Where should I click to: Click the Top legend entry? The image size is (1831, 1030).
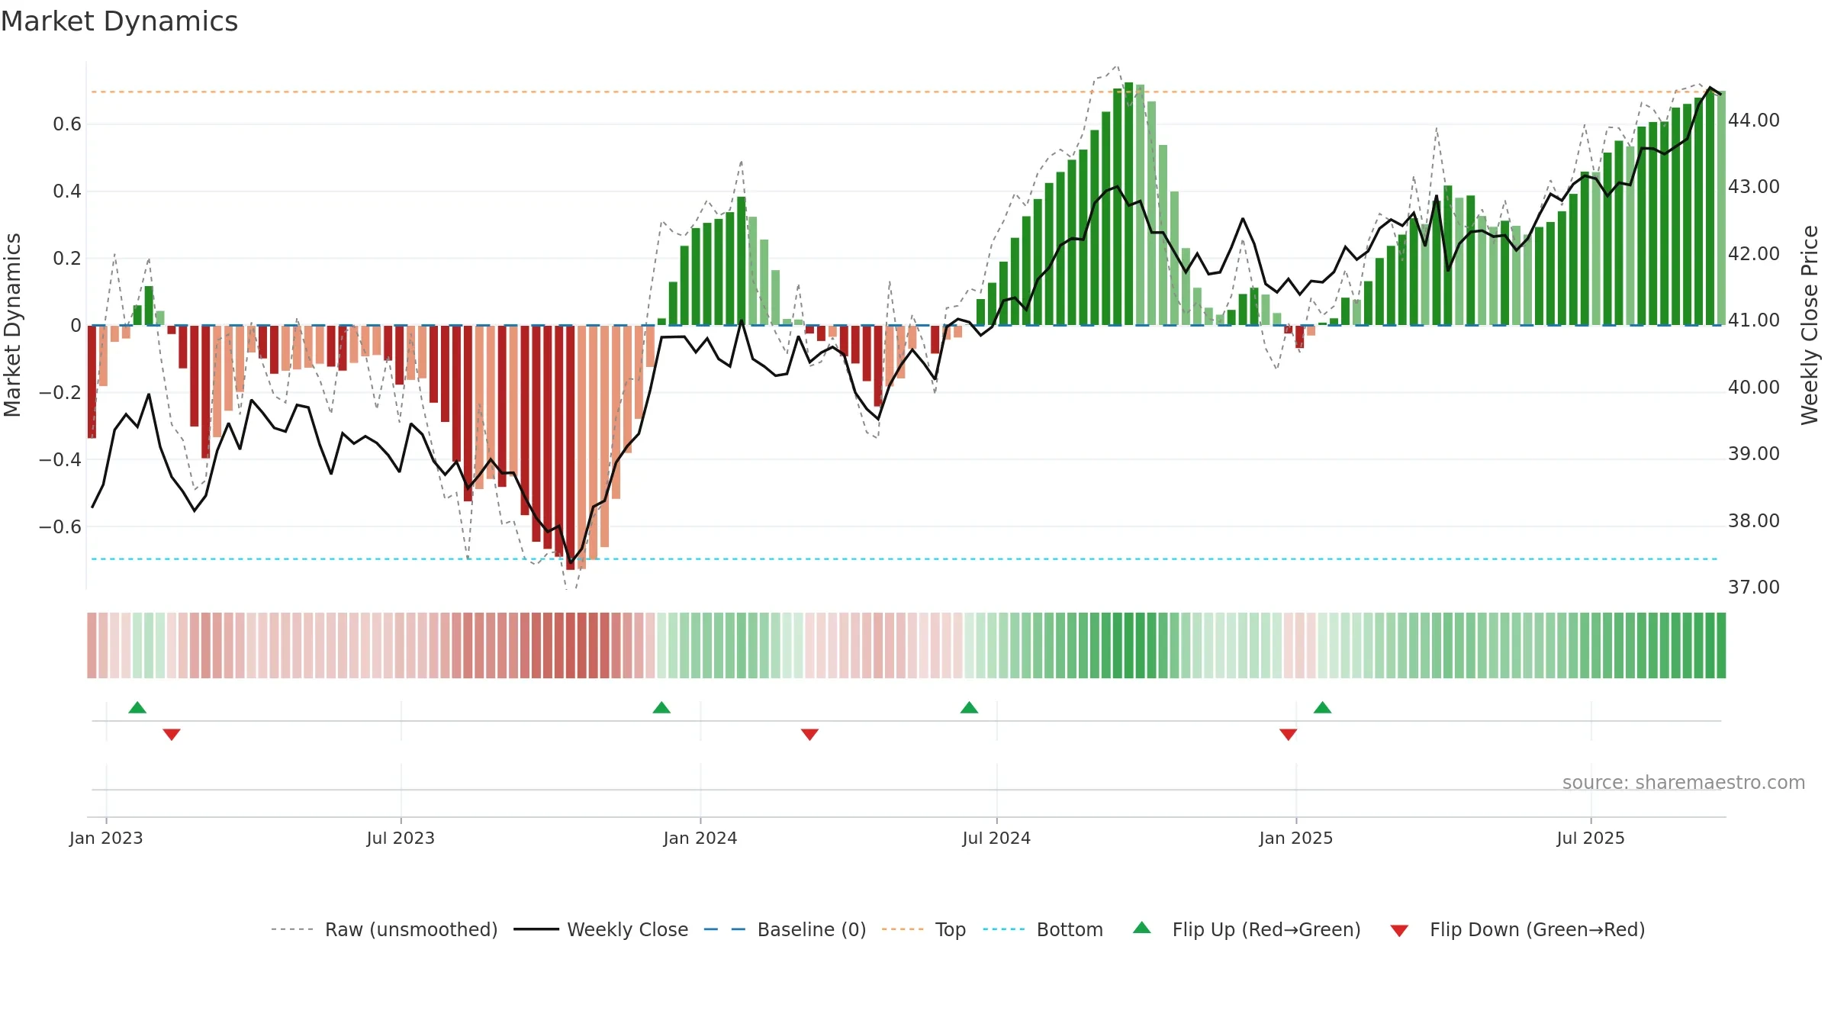point(923,929)
